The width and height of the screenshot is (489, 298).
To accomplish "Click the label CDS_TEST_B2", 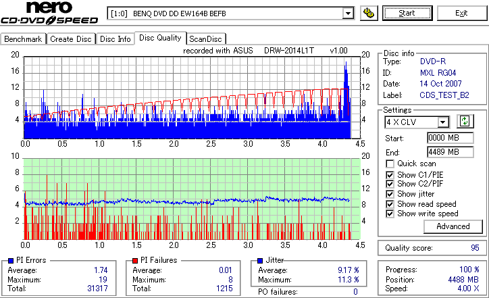I will (444, 95).
